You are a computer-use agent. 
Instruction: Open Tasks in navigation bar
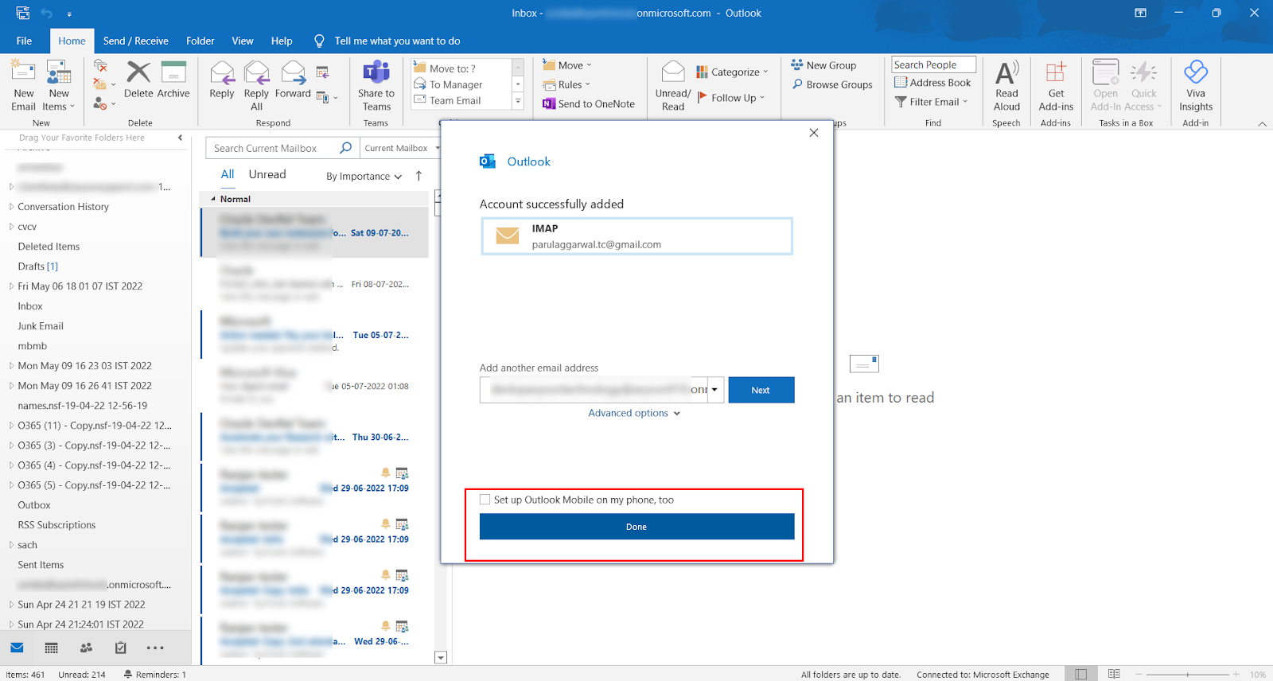pos(120,648)
